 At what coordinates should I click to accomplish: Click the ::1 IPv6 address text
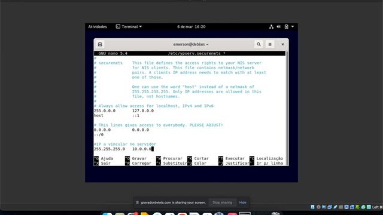136,115
